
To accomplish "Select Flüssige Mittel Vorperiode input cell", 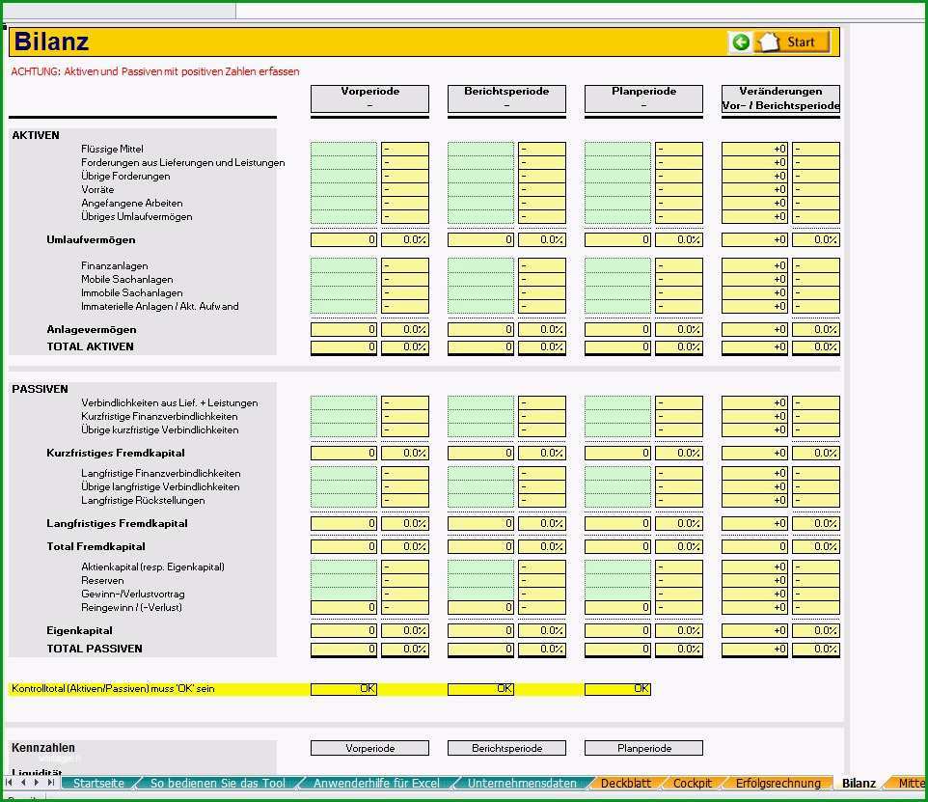I will [343, 149].
